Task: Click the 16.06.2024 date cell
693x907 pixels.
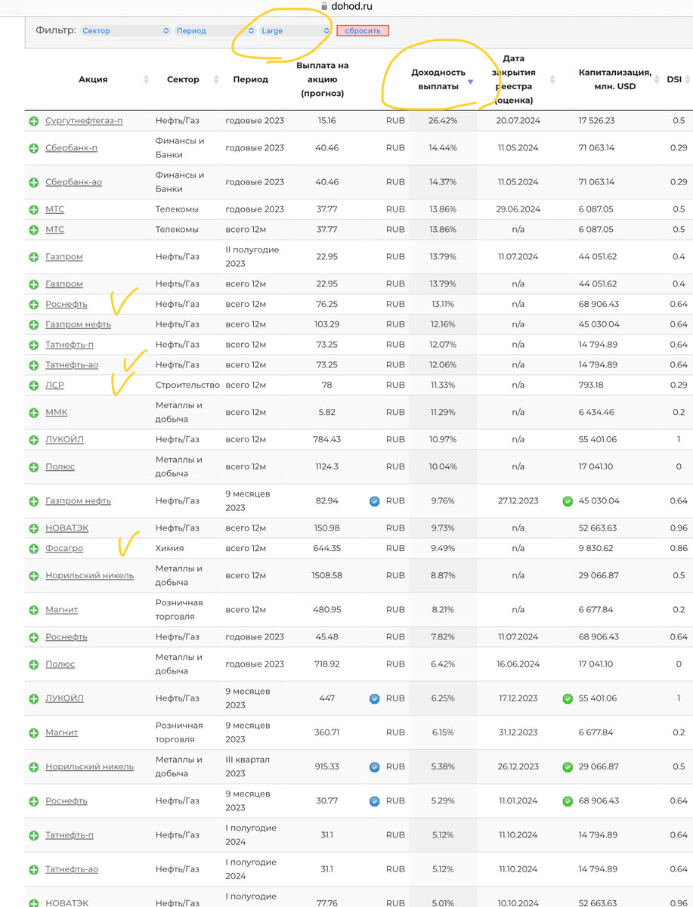Action: click(518, 664)
